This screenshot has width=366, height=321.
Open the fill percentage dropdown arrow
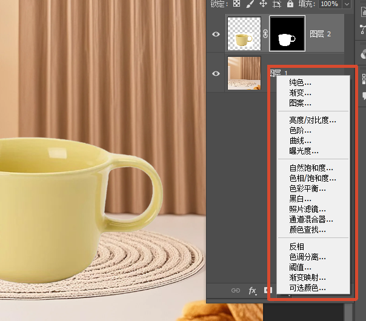click(x=347, y=4)
